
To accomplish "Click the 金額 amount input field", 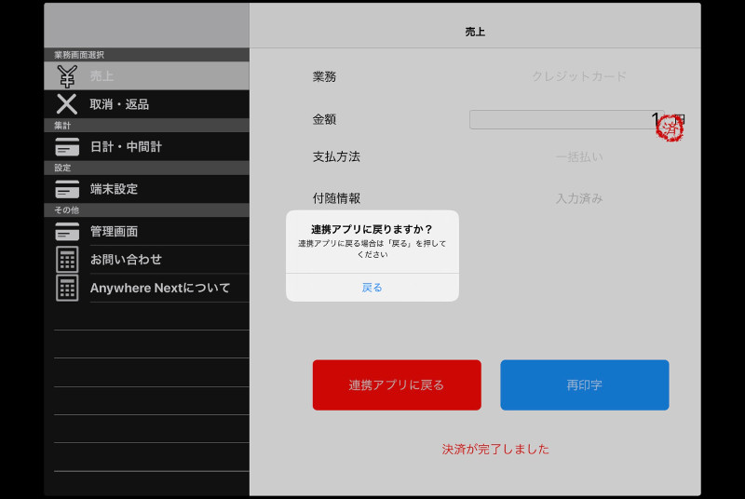I will [566, 120].
